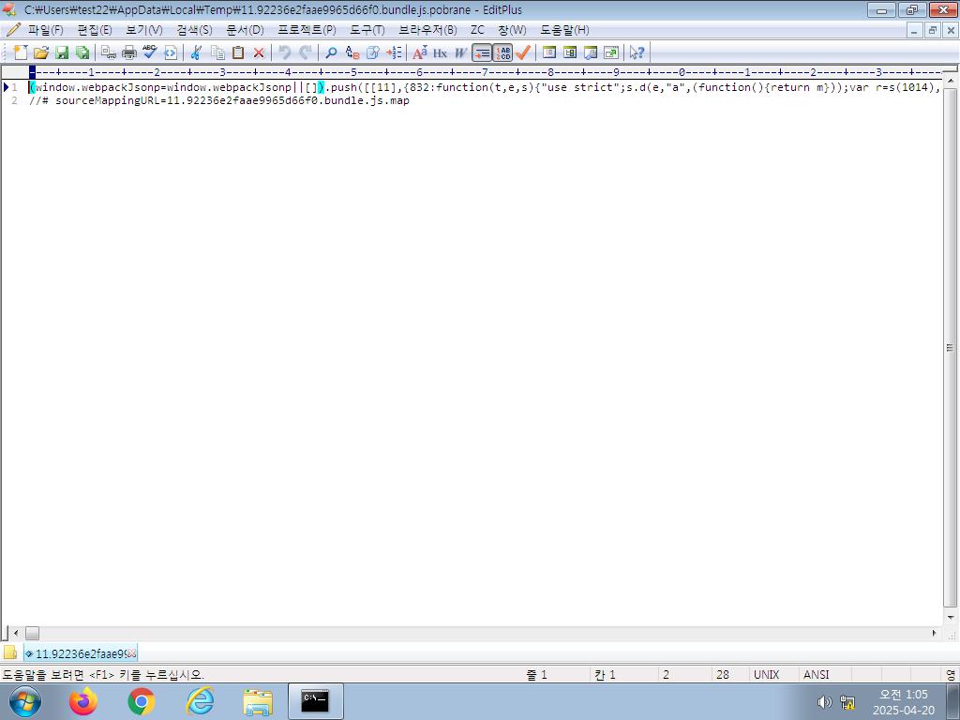Print the document using the printer icon
Image resolution: width=960 pixels, height=720 pixels.
tap(129, 52)
